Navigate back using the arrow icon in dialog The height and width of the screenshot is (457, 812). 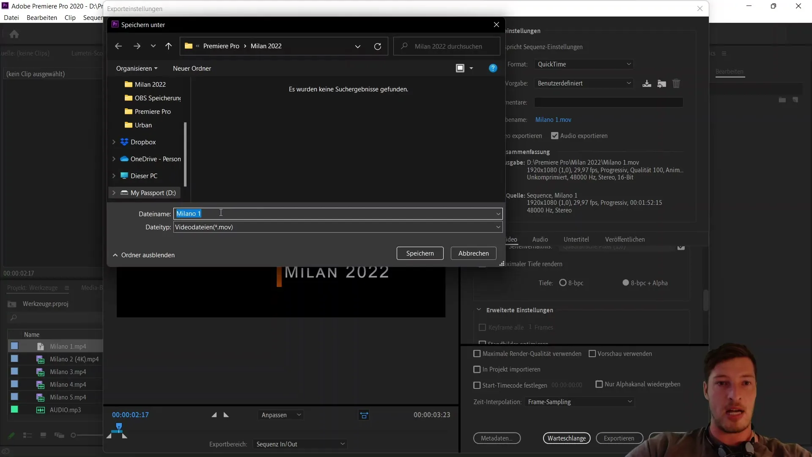(x=118, y=46)
